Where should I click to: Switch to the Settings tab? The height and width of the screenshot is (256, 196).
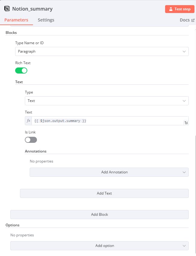point(46,20)
